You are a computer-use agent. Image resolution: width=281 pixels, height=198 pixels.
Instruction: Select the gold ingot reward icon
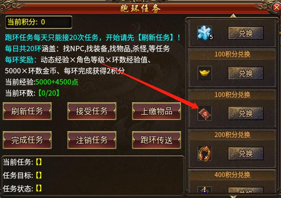(205, 73)
